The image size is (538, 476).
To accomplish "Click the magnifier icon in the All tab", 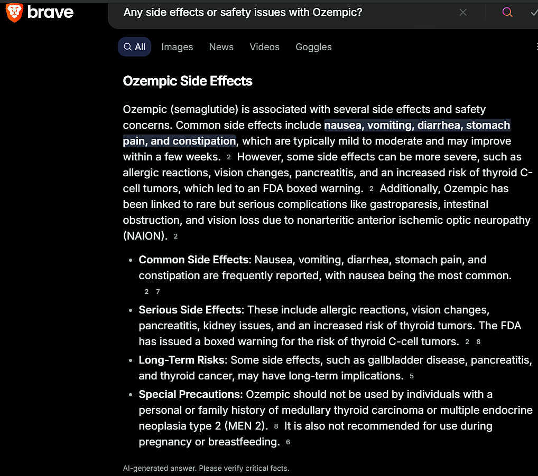I will 127,47.
